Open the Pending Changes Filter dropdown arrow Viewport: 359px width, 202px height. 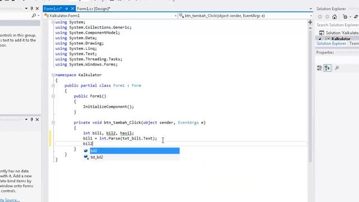[350, 17]
